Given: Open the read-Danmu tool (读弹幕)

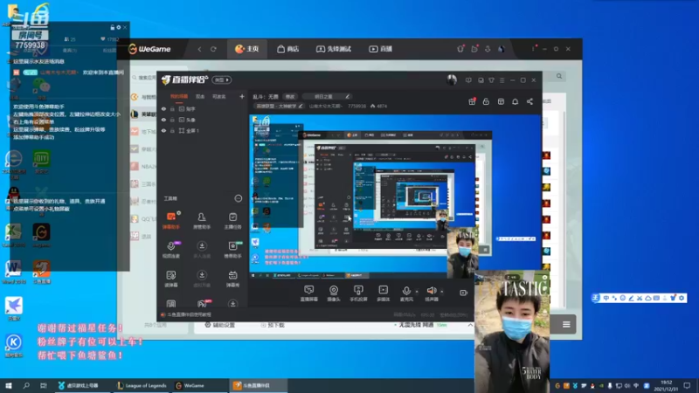Looking at the screenshot, I should 171,279.
